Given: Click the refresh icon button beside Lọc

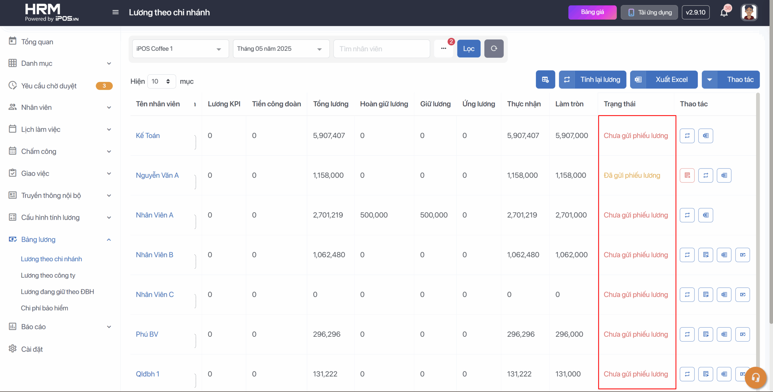Looking at the screenshot, I should coord(494,49).
